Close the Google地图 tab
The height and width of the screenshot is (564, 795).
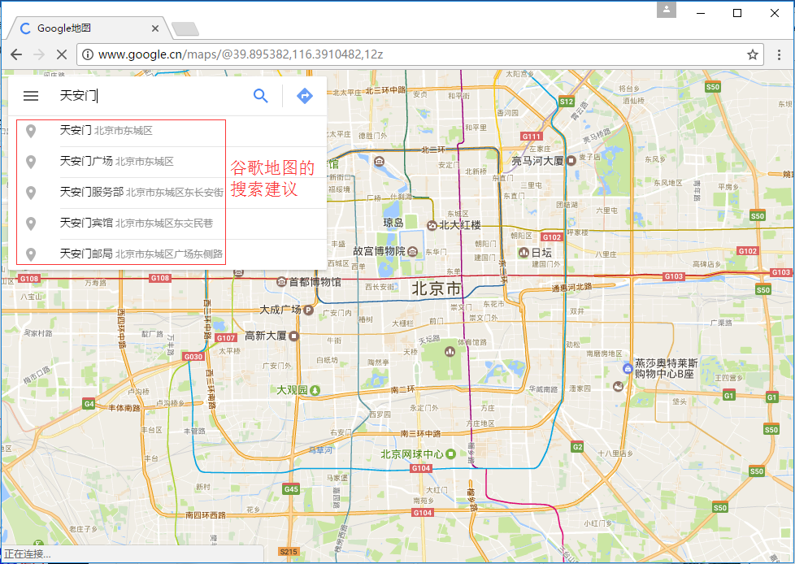155,28
